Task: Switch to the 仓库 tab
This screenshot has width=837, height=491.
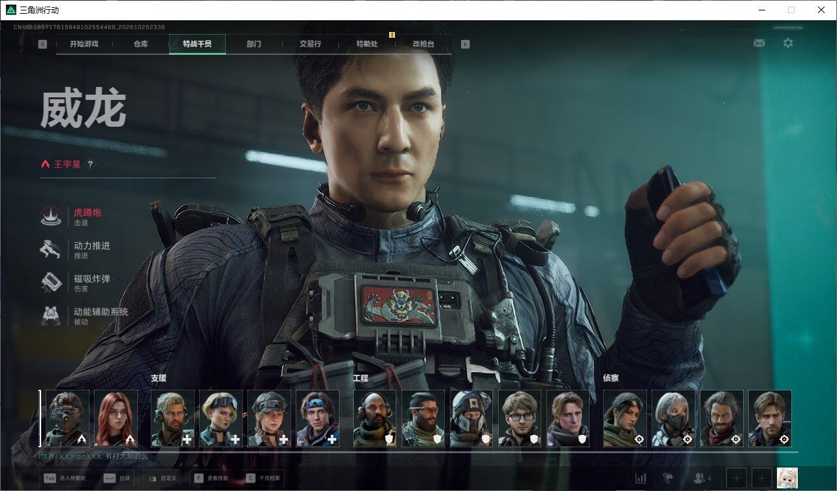Action: pos(140,44)
